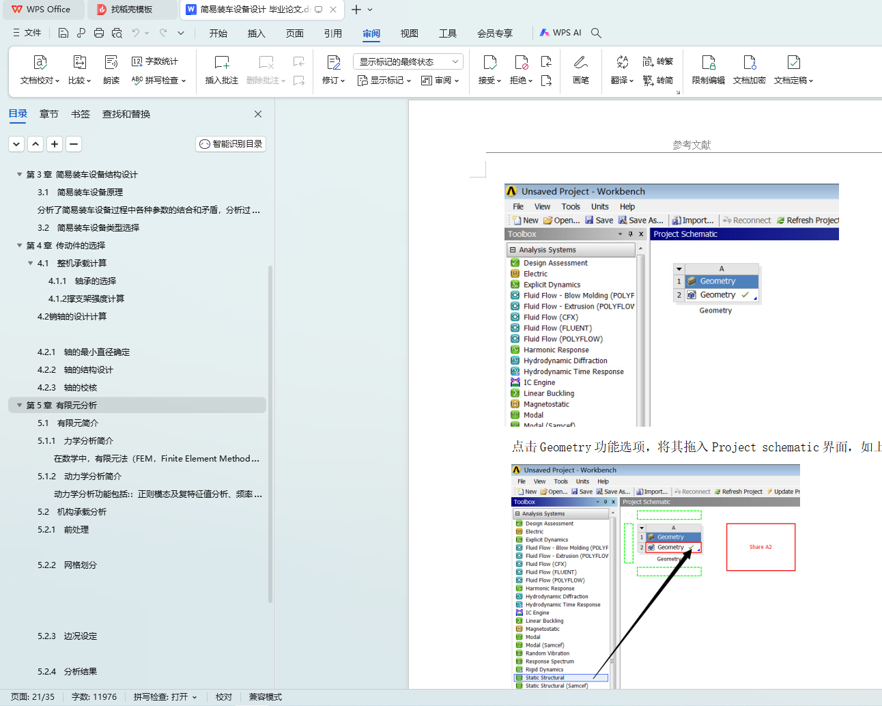882x706 pixels.
Task: Close the 简易装车设备设计 document tab
Action: (x=333, y=10)
